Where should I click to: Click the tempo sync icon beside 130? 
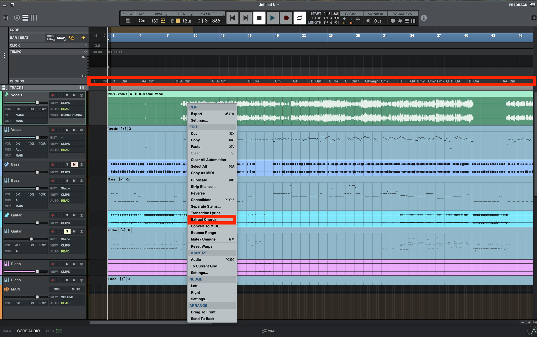(x=163, y=21)
